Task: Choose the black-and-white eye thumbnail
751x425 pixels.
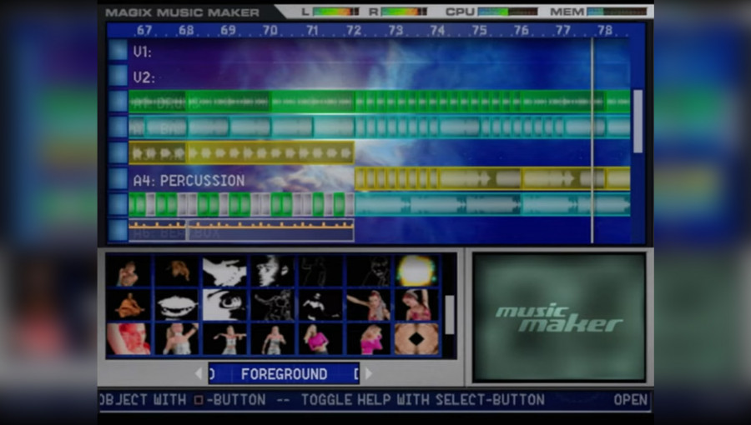Action: [224, 305]
